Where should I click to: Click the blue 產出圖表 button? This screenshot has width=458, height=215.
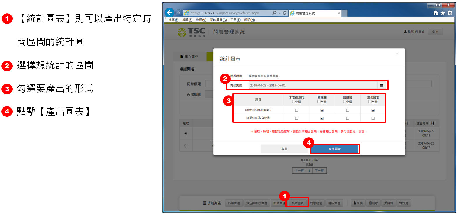pyautogui.click(x=334, y=149)
